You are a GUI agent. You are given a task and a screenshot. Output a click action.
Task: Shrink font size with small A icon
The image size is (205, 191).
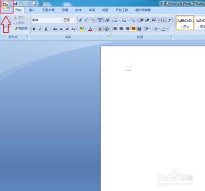pos(86,20)
